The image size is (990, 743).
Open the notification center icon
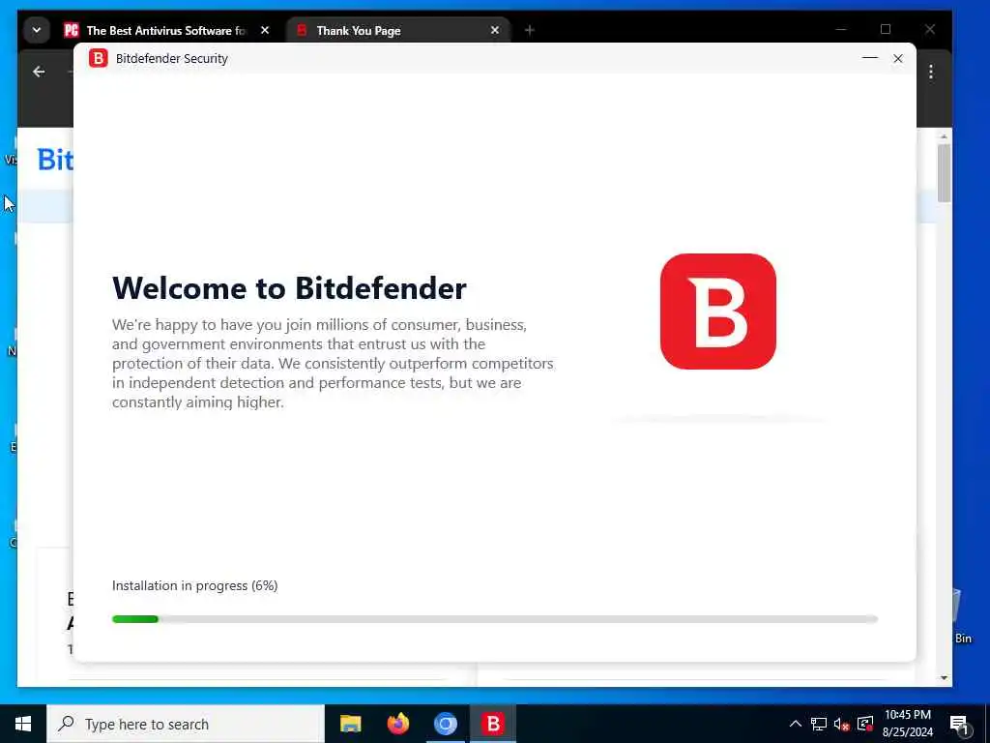pyautogui.click(x=960, y=724)
